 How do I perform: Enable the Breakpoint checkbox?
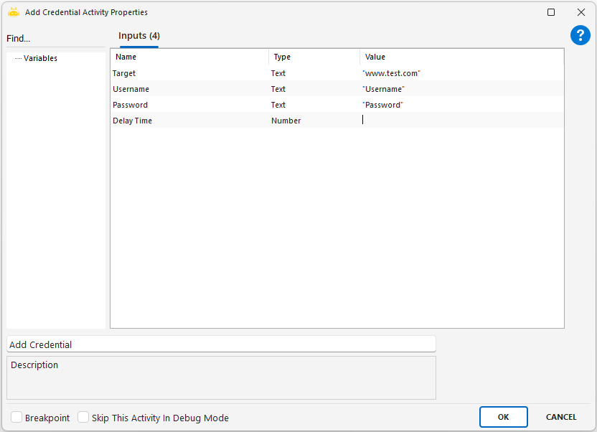pyautogui.click(x=17, y=418)
